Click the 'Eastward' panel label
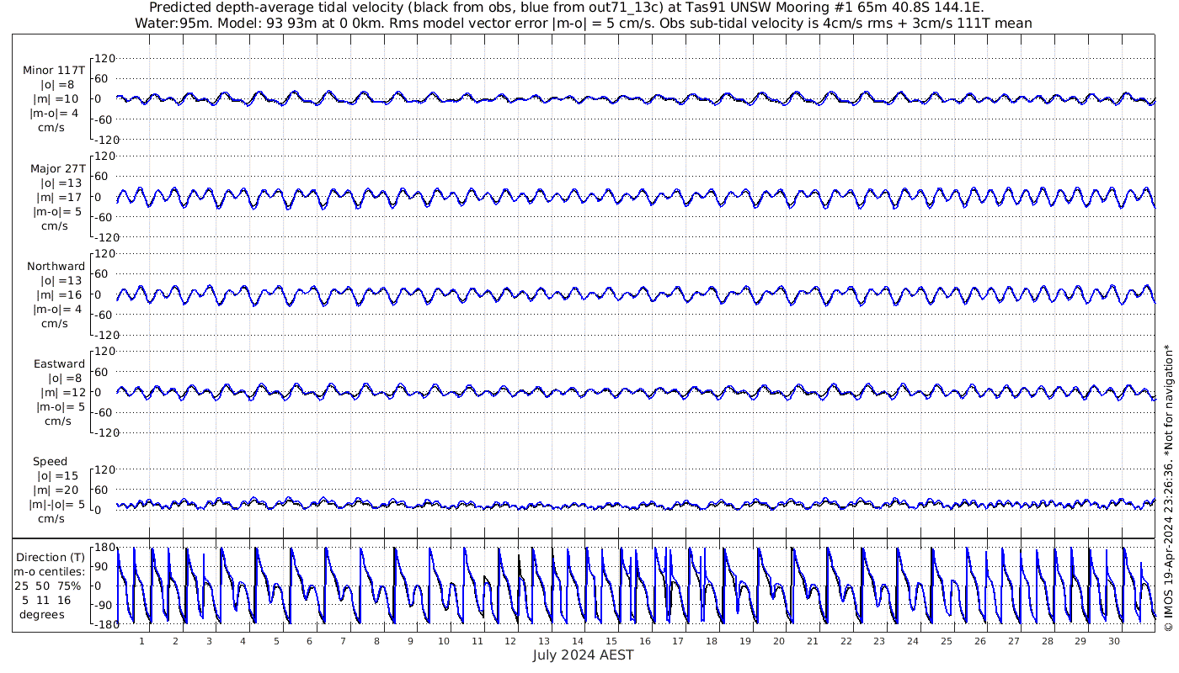This screenshot has height=673, width=1179. pyautogui.click(x=59, y=364)
